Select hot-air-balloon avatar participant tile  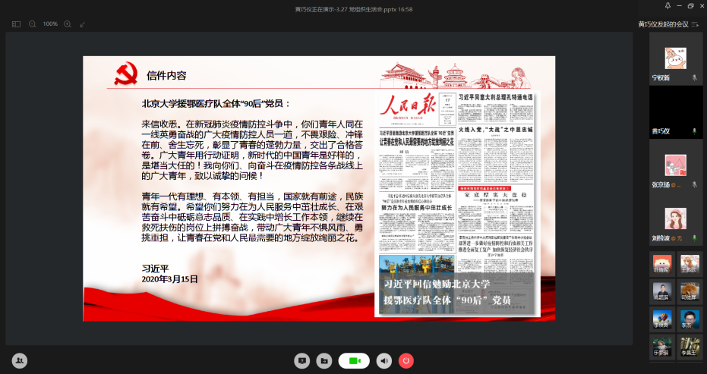coord(662,319)
